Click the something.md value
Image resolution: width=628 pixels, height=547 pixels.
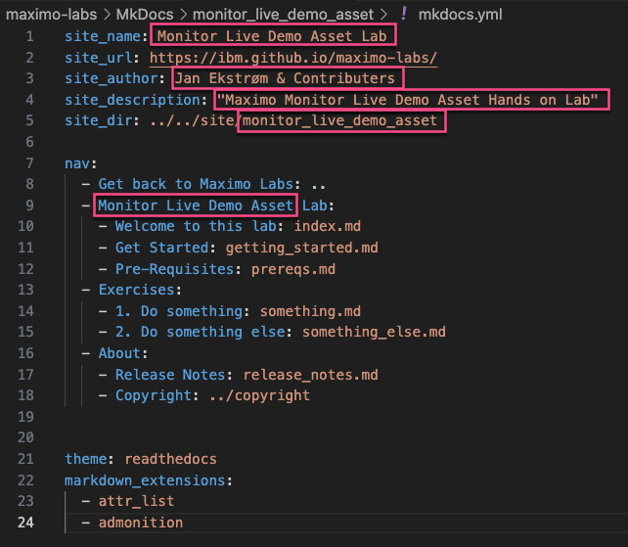click(310, 311)
